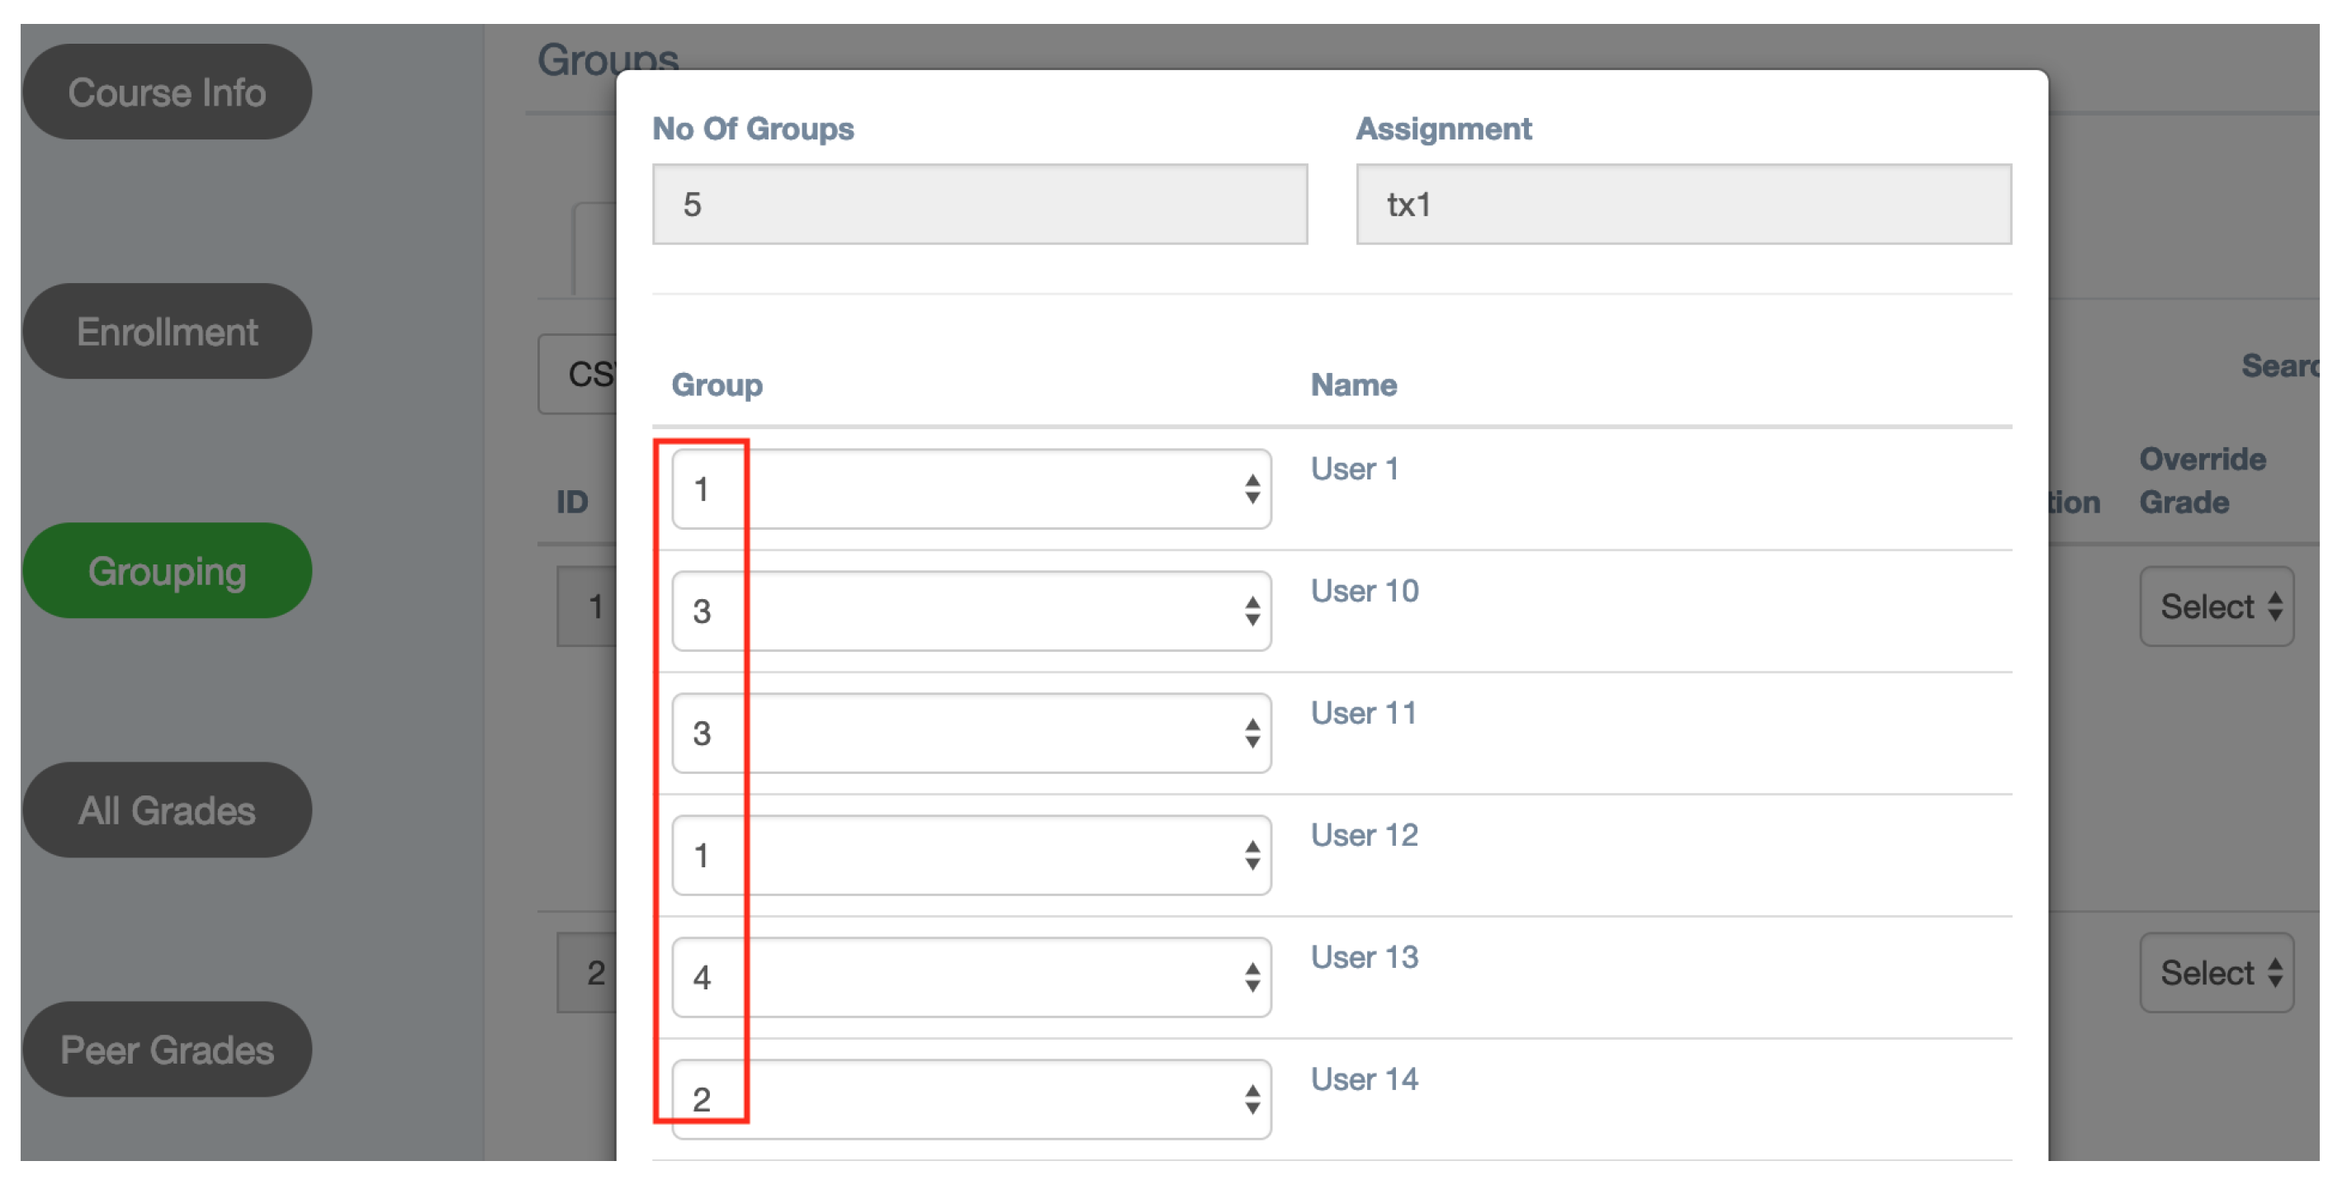Go to the Enrollment section
Viewport: 2347px width, 1180px height.
pos(167,332)
